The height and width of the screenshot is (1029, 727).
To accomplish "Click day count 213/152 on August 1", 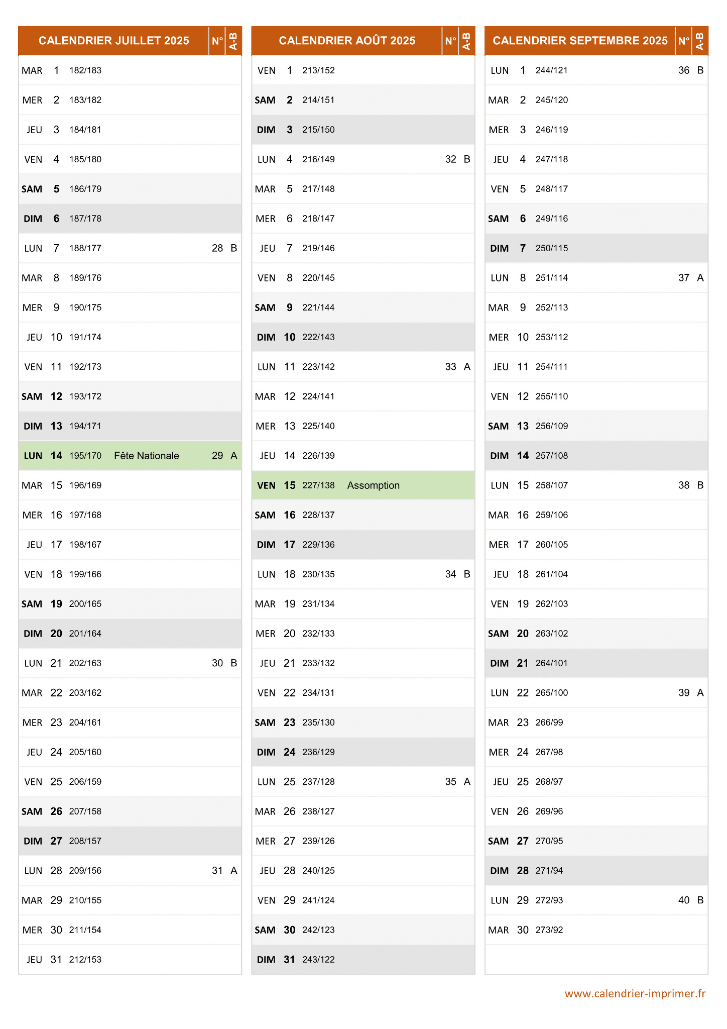I will pos(318,70).
